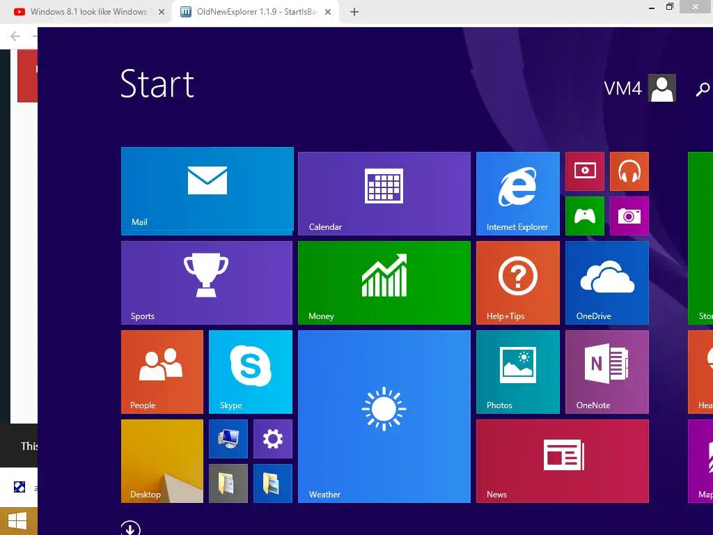Click the VM4 user name text

click(622, 88)
